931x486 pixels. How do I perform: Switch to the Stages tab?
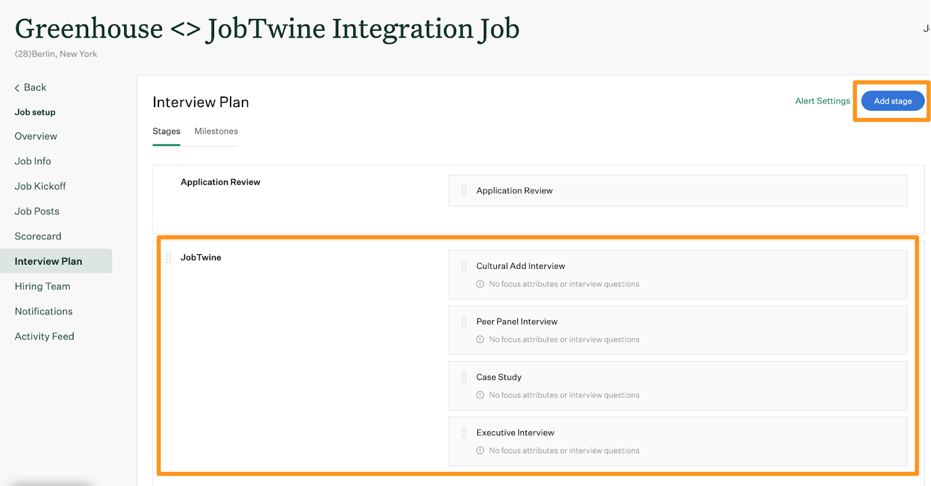click(x=167, y=131)
